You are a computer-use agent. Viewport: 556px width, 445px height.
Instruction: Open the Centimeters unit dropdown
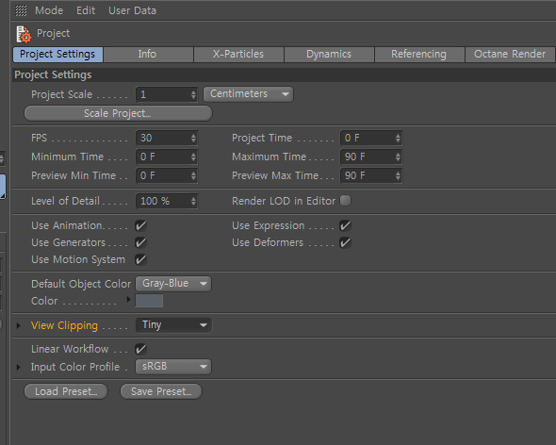click(248, 94)
